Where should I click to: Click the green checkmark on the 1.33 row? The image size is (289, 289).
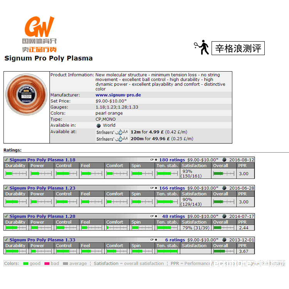[6, 240]
